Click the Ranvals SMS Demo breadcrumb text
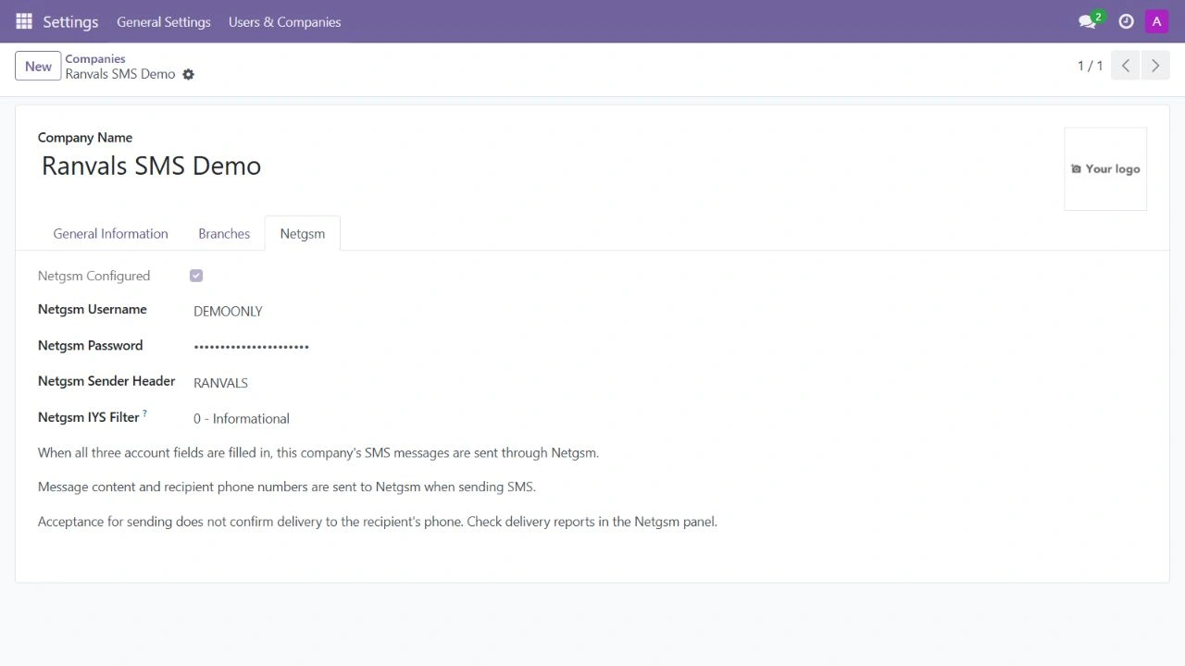The height and width of the screenshot is (666, 1185). click(120, 74)
